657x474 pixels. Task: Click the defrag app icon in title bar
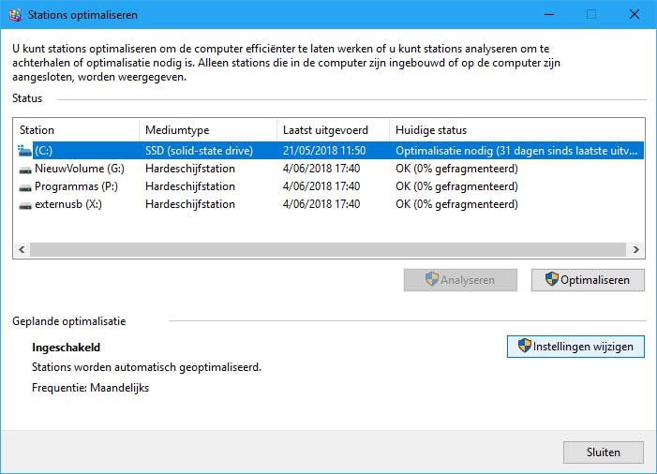(16, 15)
